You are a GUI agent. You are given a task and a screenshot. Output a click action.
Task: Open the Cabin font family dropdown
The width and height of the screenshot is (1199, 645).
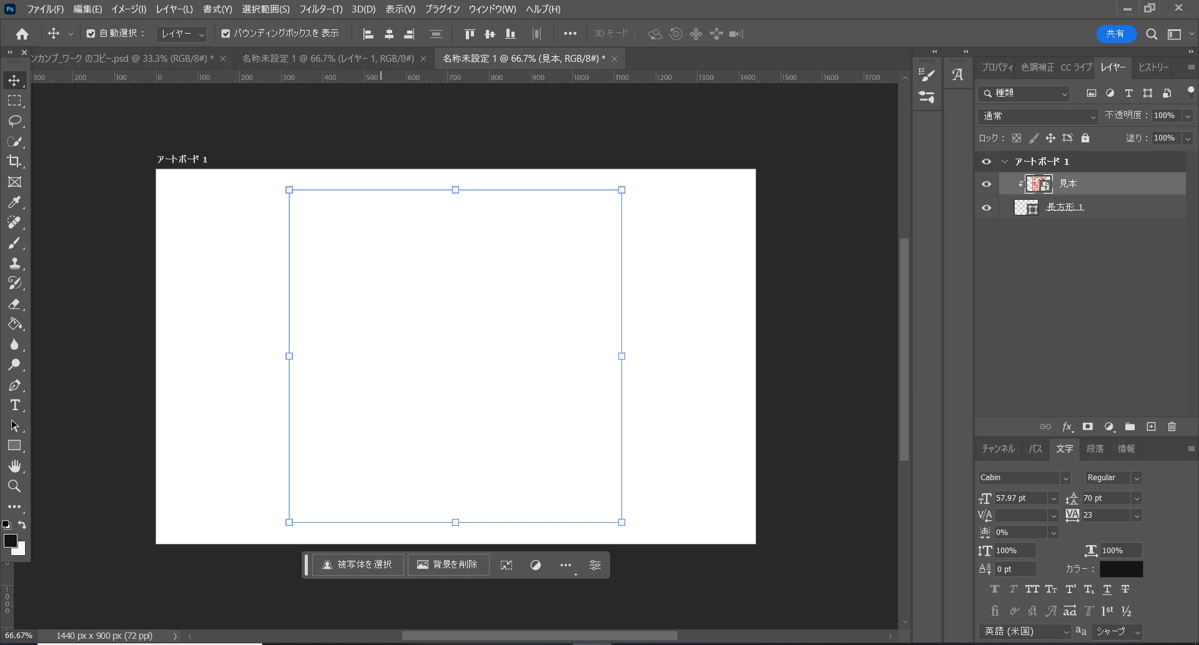click(x=1024, y=478)
